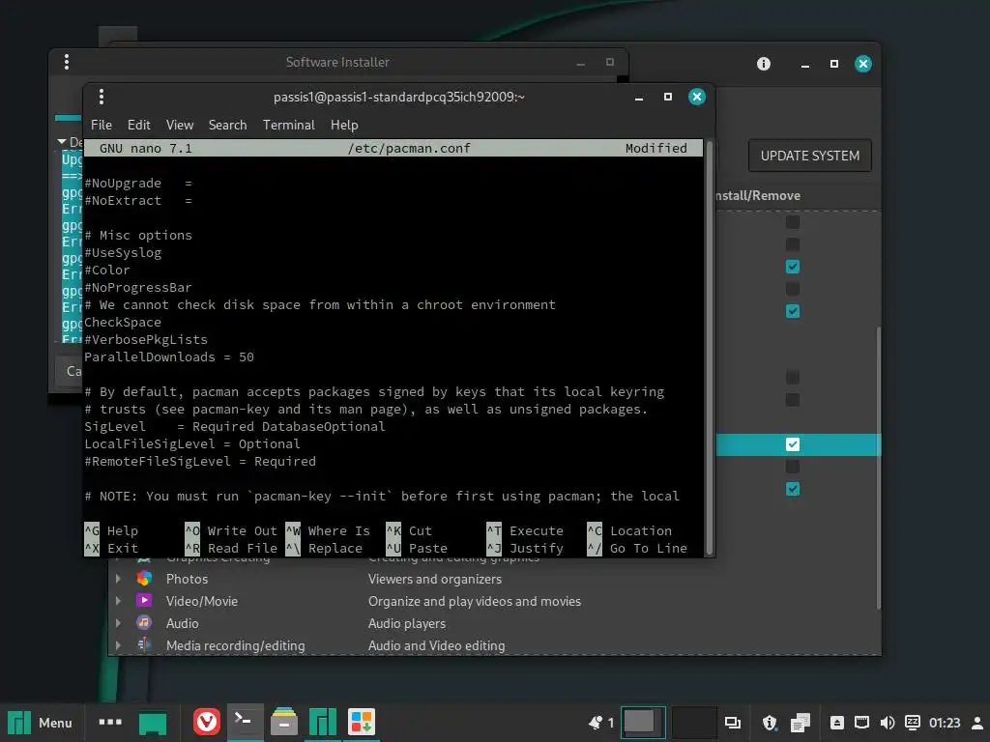990x742 pixels.
Task: Click the 'Audio players' description text
Action: (x=407, y=623)
